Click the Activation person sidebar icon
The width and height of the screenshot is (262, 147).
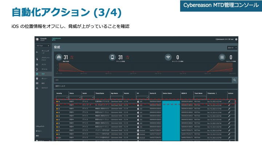click(37, 59)
